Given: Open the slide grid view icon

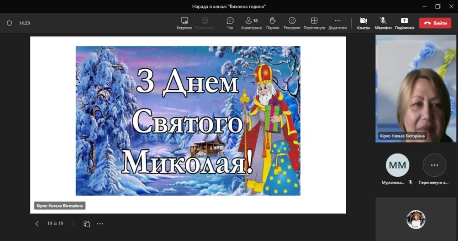Looking at the screenshot, I should (87, 224).
